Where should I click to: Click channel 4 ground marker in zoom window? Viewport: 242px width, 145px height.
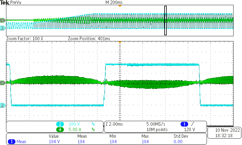pos(2,82)
